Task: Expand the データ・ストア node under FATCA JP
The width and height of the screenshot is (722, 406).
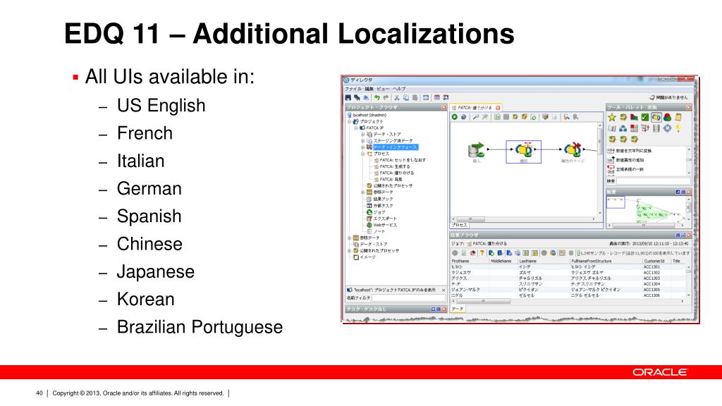Action: (x=362, y=135)
